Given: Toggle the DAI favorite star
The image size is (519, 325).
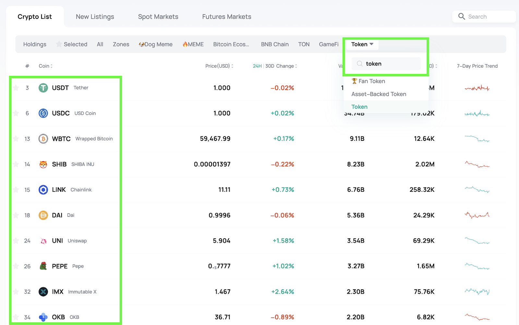Looking at the screenshot, I should [x=16, y=215].
